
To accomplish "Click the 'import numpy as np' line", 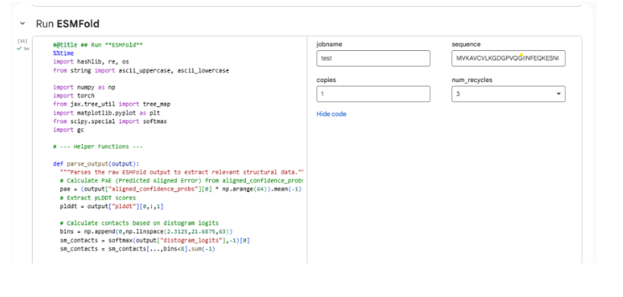I will point(84,87).
